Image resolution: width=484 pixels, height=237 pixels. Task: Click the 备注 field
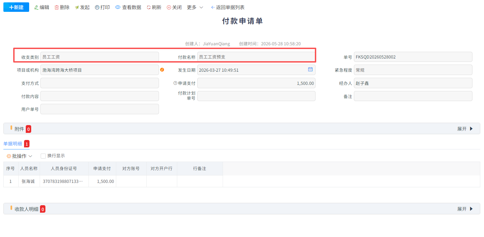pyautogui.click(x=413, y=96)
